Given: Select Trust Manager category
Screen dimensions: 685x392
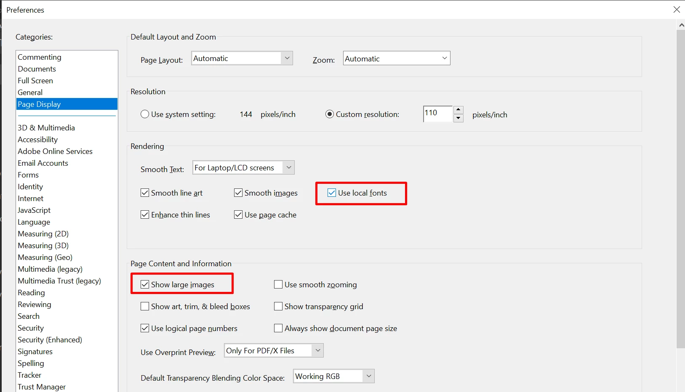Looking at the screenshot, I should [67, 387].
